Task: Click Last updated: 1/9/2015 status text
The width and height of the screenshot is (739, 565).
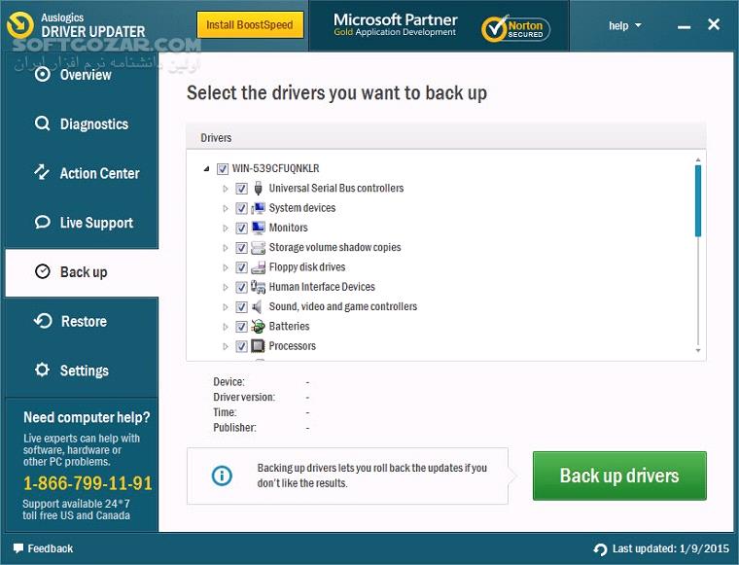Action: (x=671, y=548)
